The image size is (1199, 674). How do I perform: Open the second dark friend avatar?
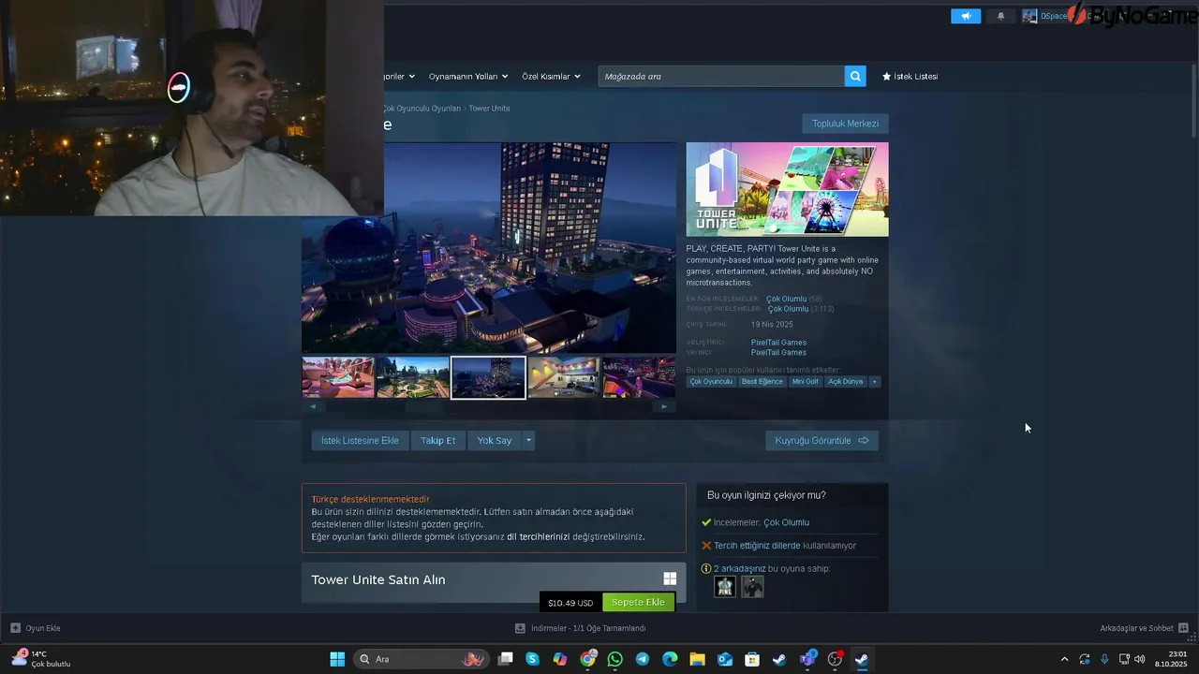[752, 586]
